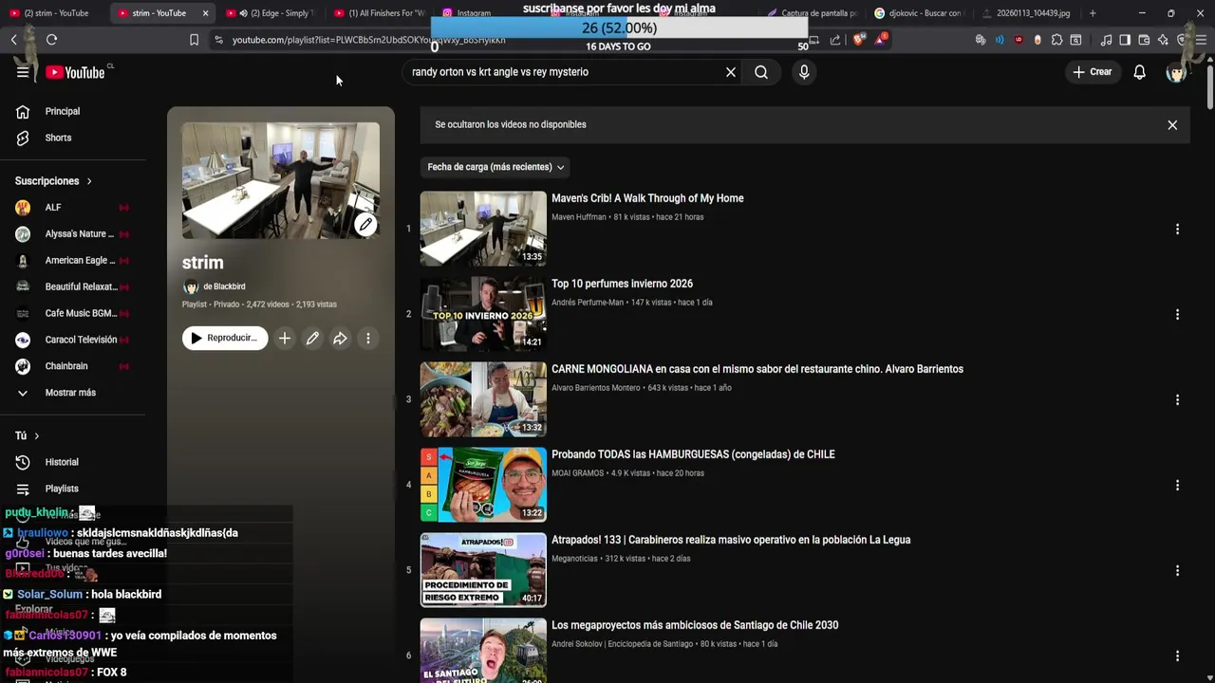1215x683 pixels.
Task: Open the YouTube hamburger guide menu
Action: coord(23,72)
